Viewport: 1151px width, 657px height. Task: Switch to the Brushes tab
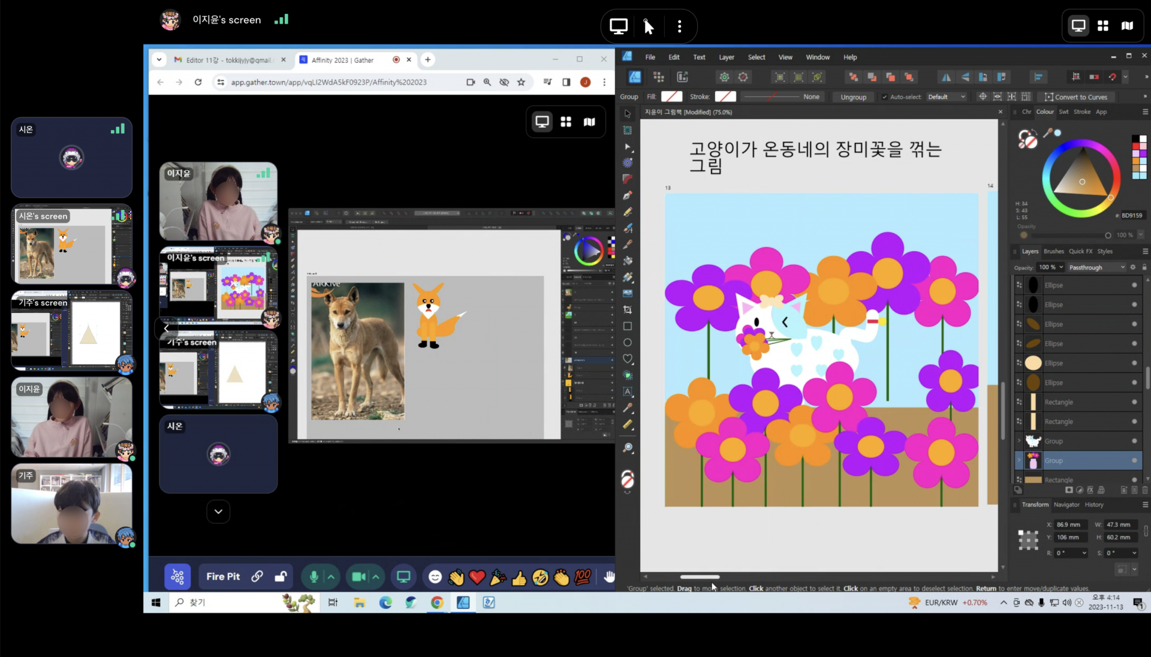click(x=1053, y=252)
